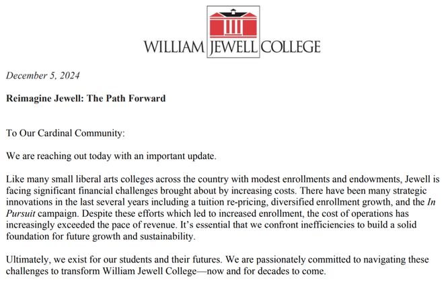Click the word WILLIAM in the letterhead
Screen dimensions: 444x282
point(174,47)
